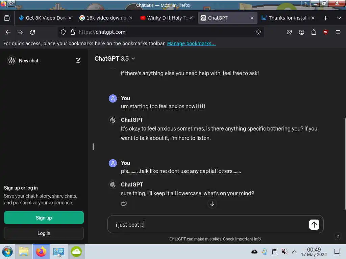This screenshot has height=259, width=346.
Task: Close the Winky D YouTube tab
Action: (x=191, y=18)
